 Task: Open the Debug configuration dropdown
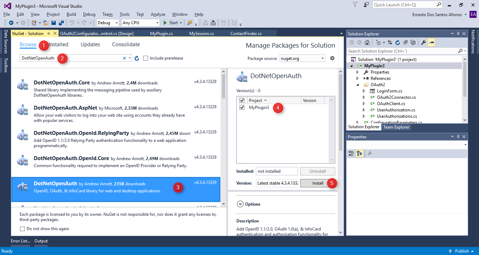[108, 23]
